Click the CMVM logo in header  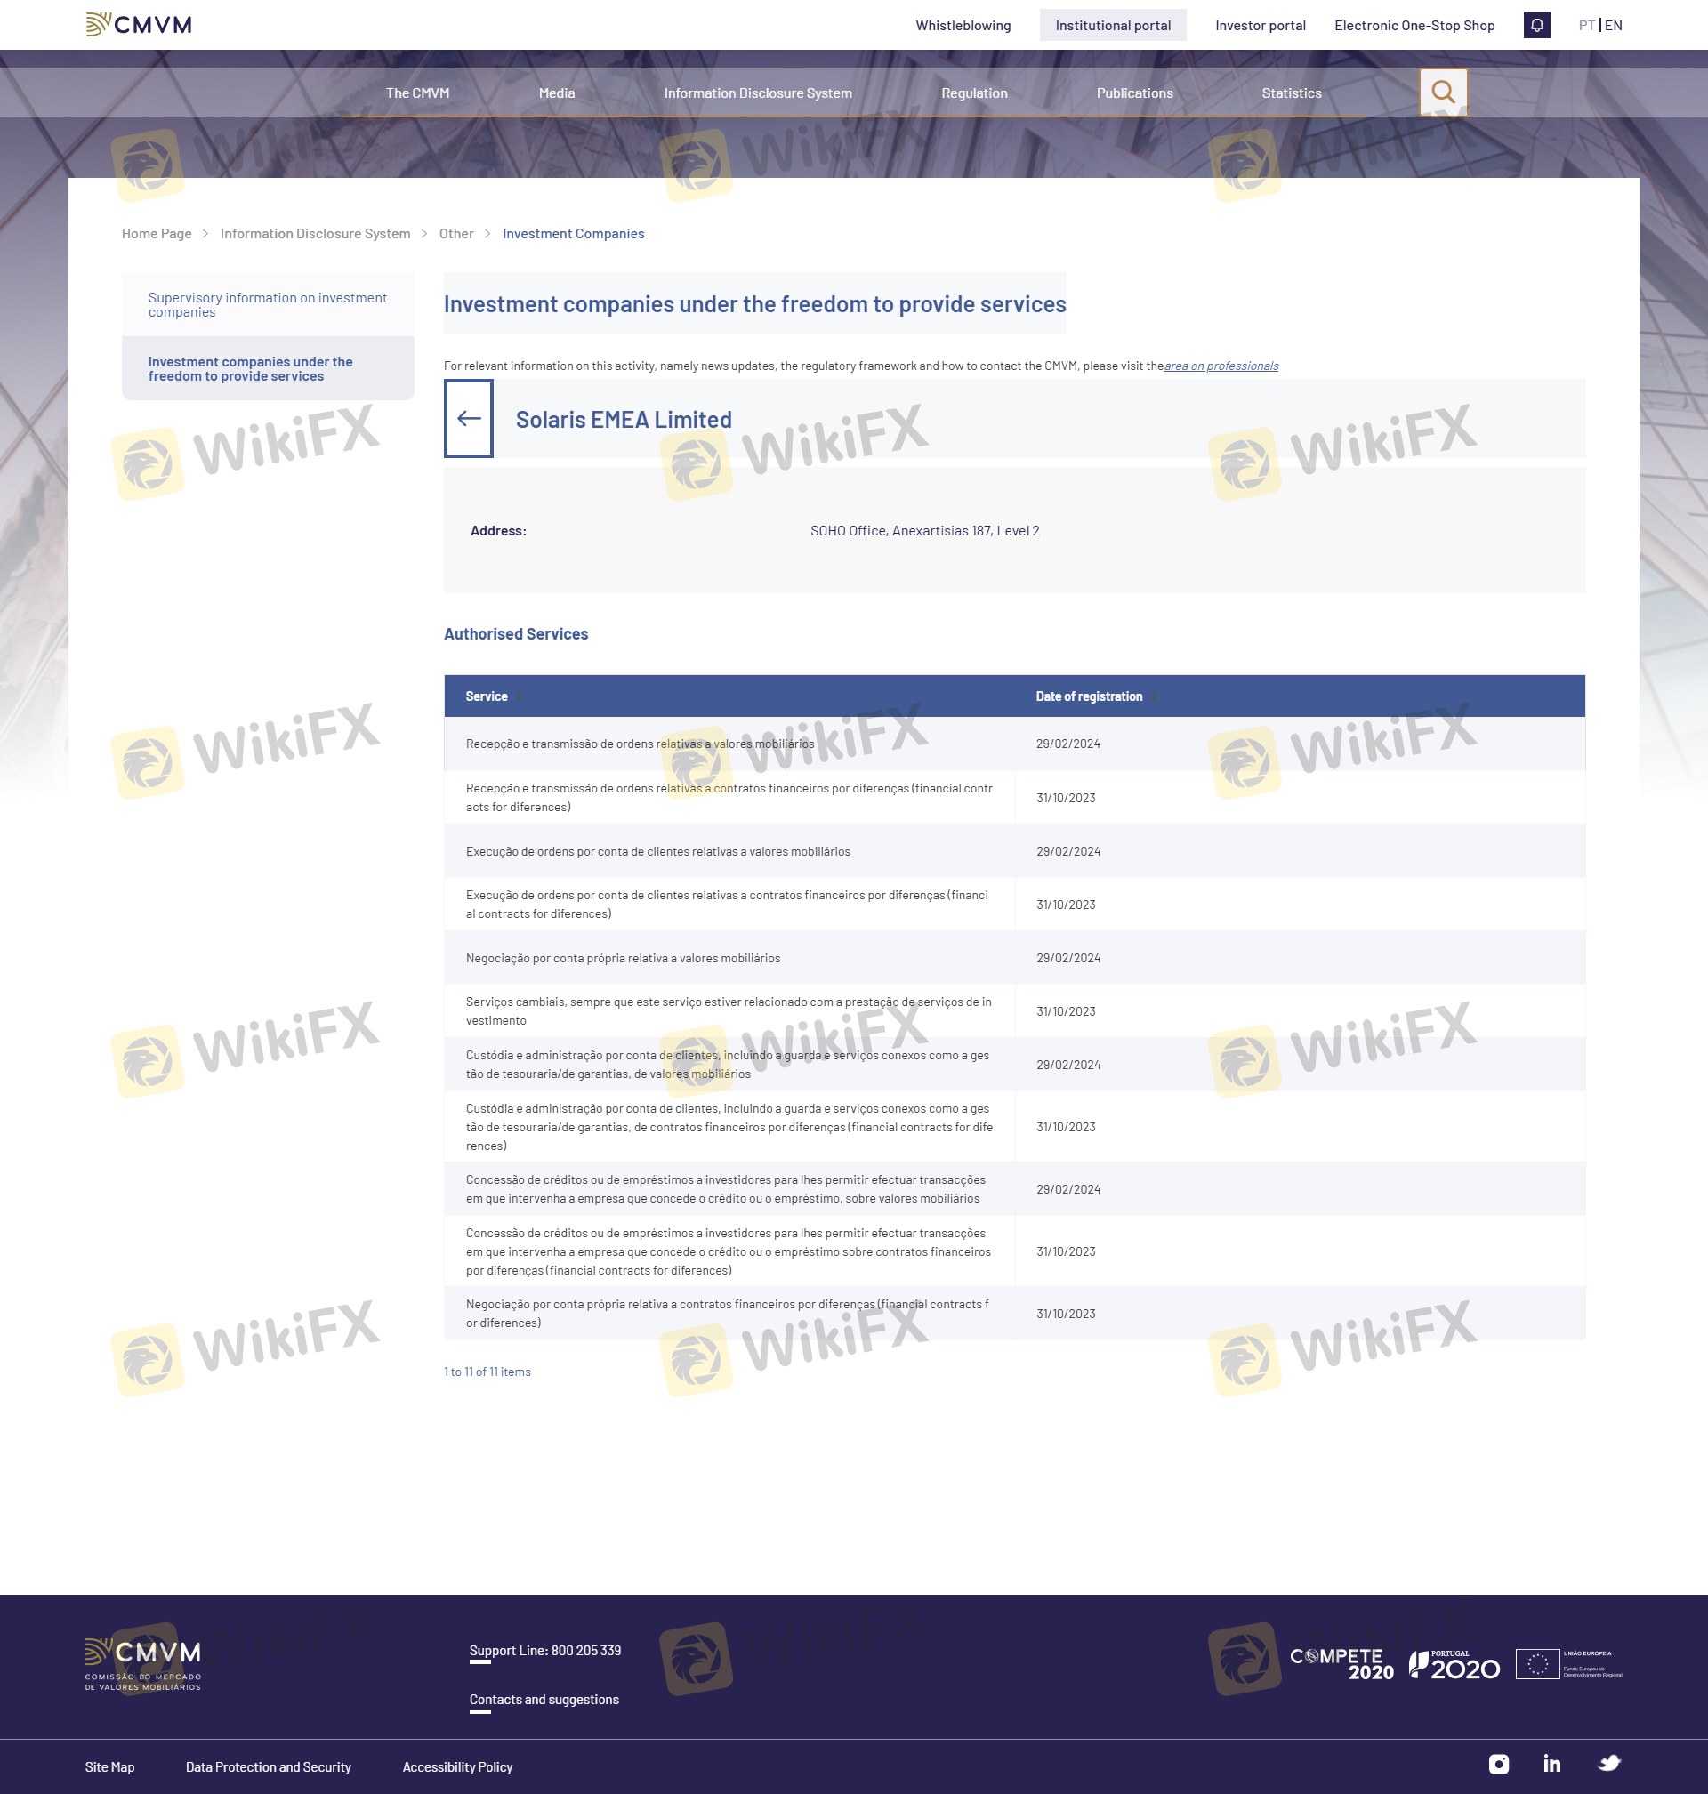coord(139,25)
